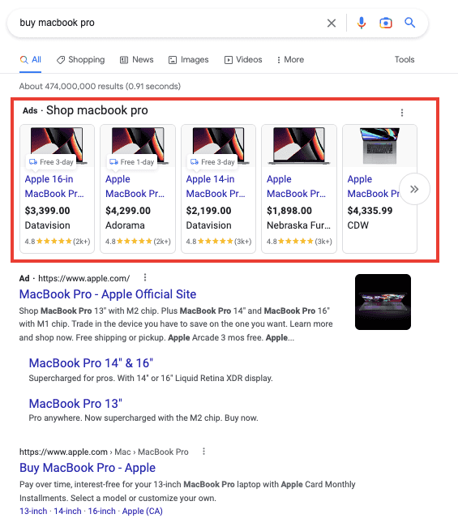Follow the Apple (CA) sublink
The height and width of the screenshot is (527, 458).
143,511
